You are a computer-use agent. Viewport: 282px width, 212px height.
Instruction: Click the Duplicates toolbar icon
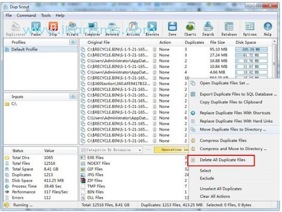[16, 28]
